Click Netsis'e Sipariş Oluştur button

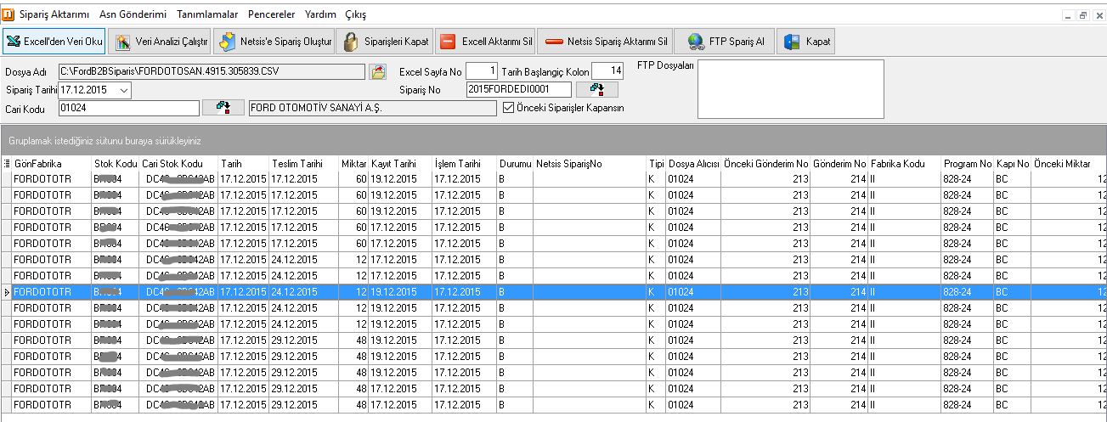click(274, 41)
